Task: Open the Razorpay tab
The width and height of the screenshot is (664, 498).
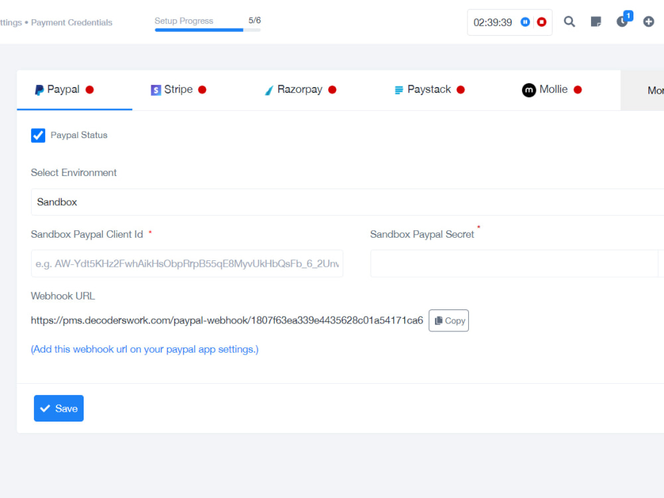Action: [300, 90]
